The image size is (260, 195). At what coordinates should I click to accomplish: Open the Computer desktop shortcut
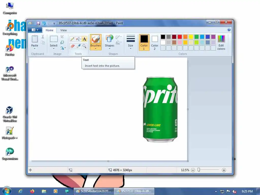10,8
